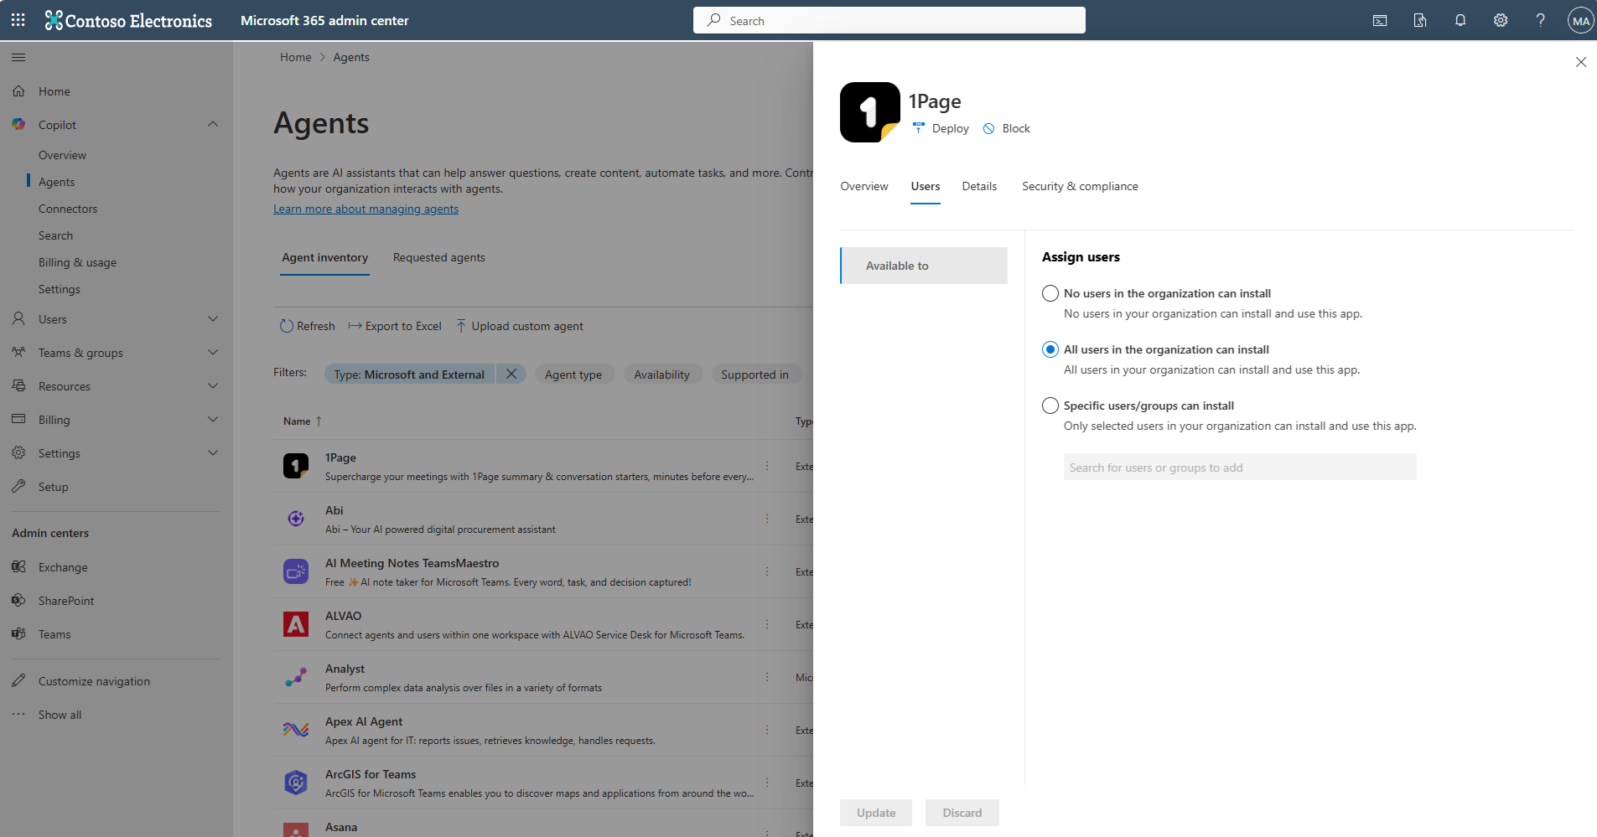This screenshot has height=837, width=1597.
Task: Export the agent list to Excel
Action: [395, 326]
